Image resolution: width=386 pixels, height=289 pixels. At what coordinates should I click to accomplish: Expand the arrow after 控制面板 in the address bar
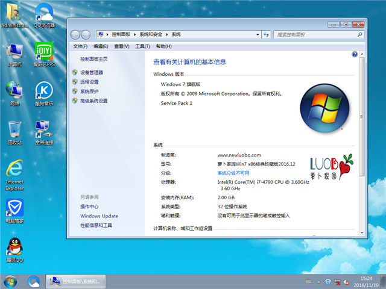[134, 35]
